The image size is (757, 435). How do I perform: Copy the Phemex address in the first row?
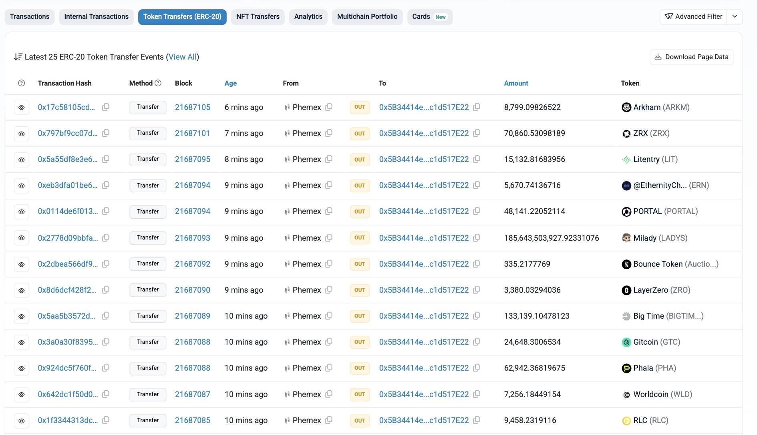329,107
